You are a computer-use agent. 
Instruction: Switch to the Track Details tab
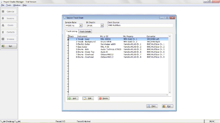tap(85, 32)
